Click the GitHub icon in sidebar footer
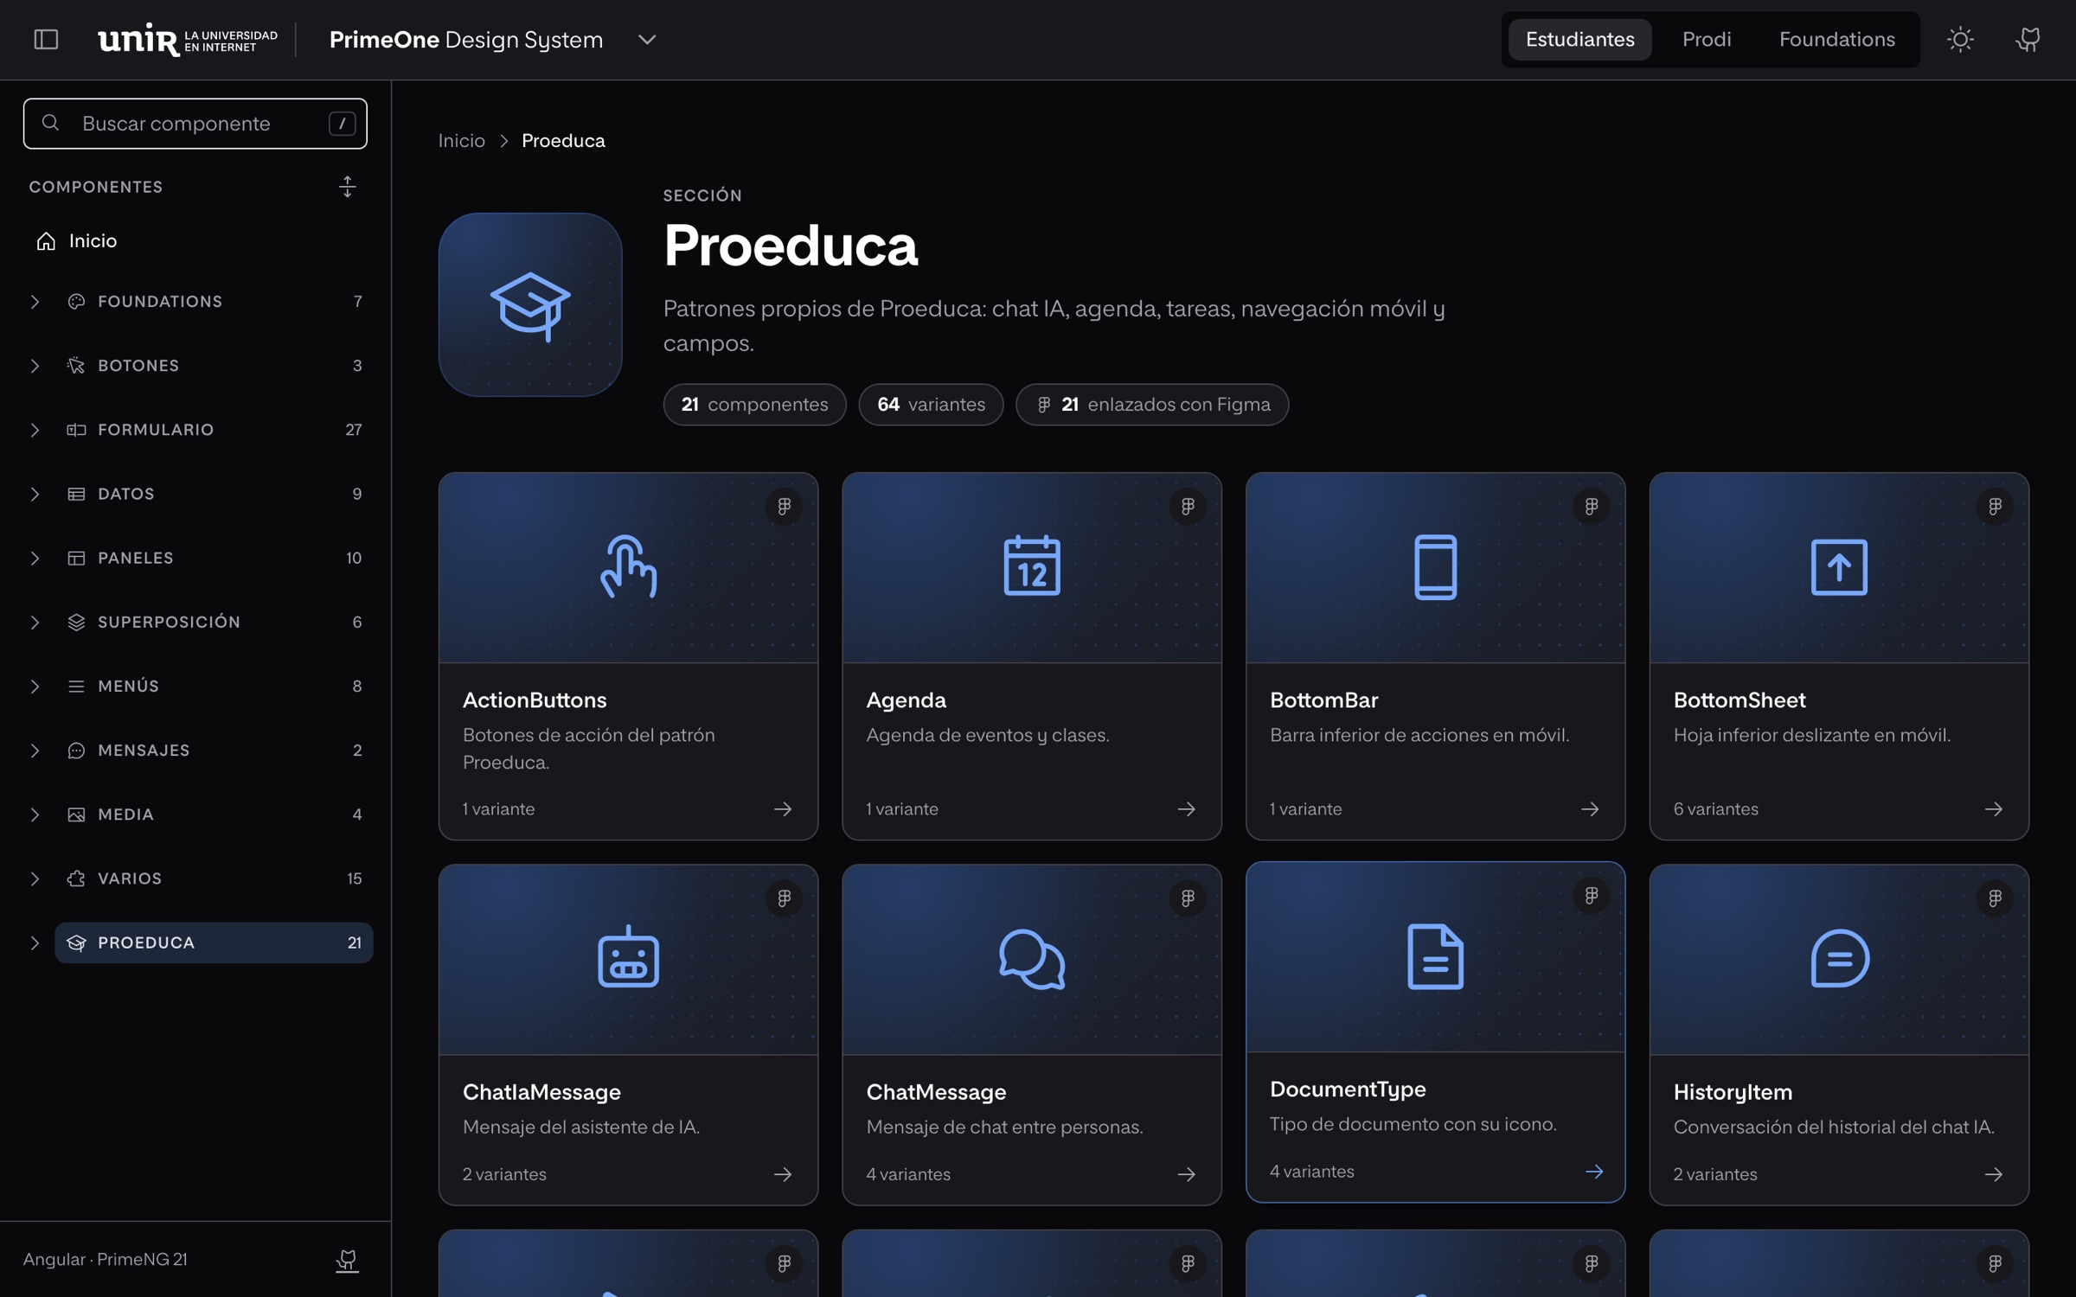Screen dimensions: 2076x1297 [x=347, y=1260]
